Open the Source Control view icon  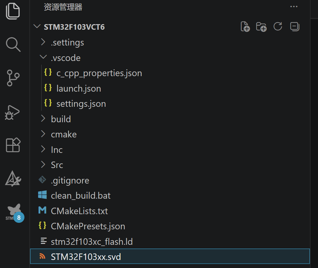pos(13,78)
